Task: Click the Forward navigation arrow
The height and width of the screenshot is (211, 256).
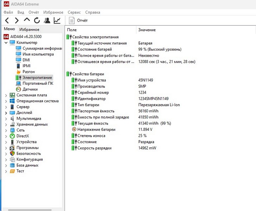Action: [17, 20]
